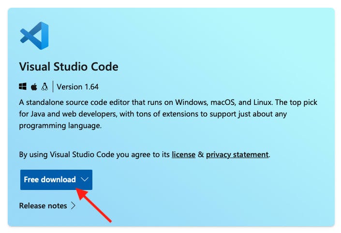Click the Visual Studio Code heading
The image size is (341, 233).
[69, 67]
